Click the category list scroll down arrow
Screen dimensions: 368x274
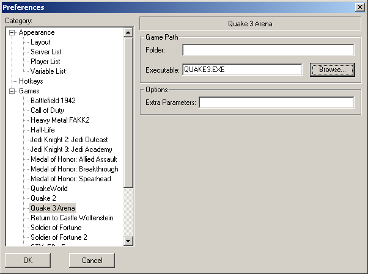tap(128, 240)
